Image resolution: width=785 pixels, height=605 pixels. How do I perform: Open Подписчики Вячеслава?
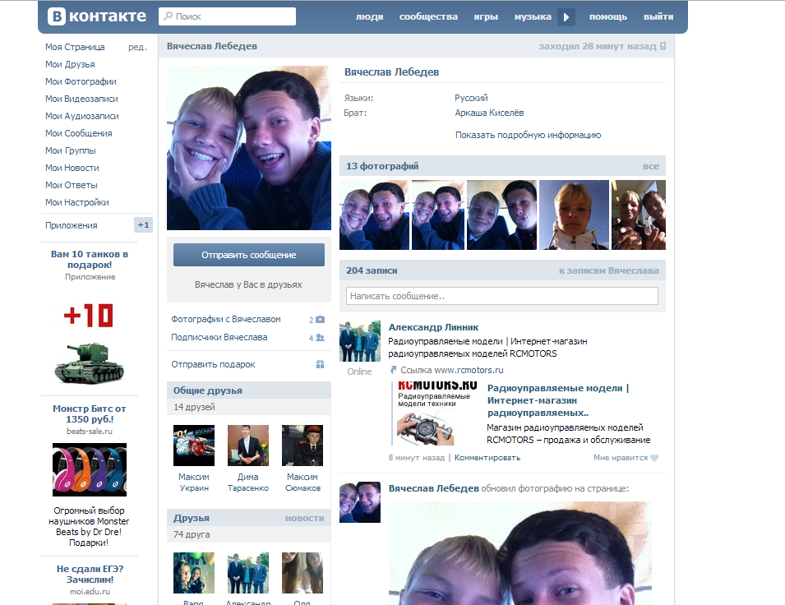219,338
